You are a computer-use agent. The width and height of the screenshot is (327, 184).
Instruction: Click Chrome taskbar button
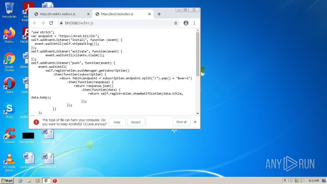46,181
